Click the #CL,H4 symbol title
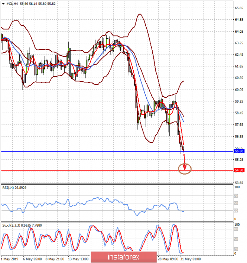The height and width of the screenshot is (263, 247). click(x=12, y=4)
